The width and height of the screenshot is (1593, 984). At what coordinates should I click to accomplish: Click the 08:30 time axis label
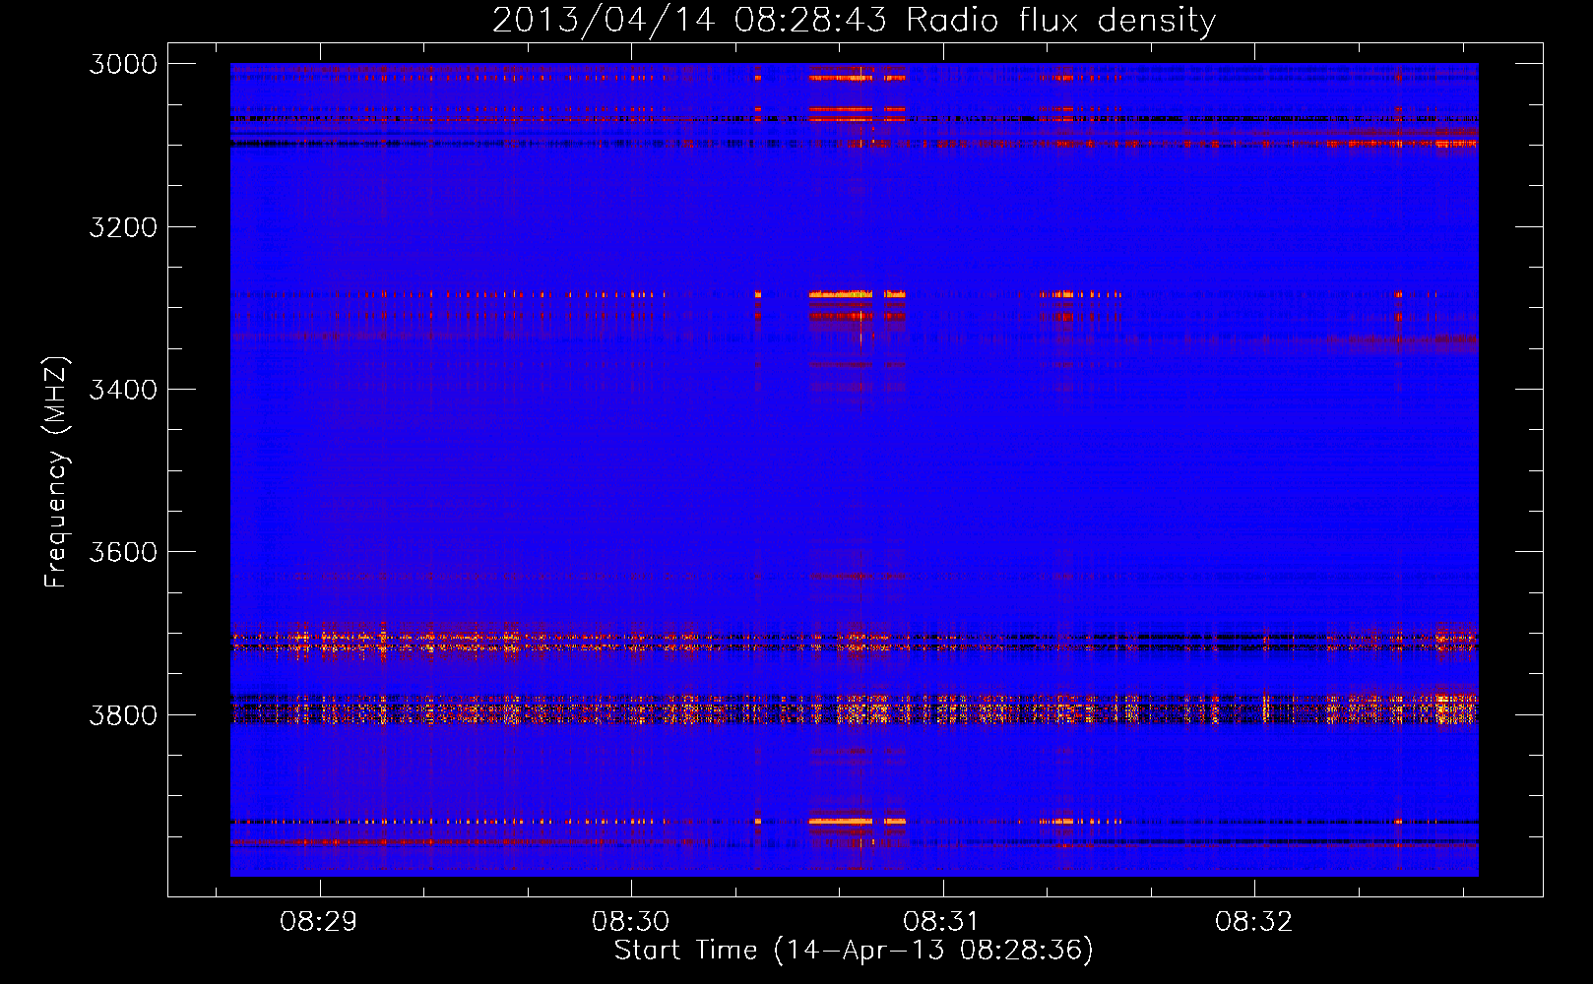tap(630, 922)
